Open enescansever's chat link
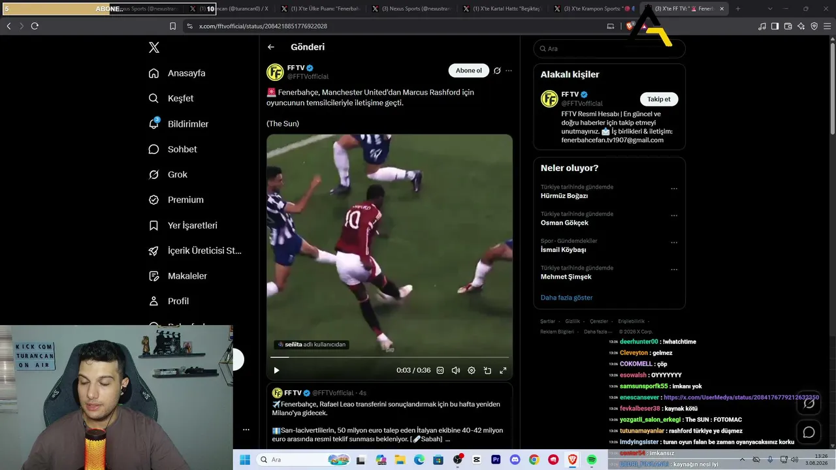The width and height of the screenshot is (836, 470). 741,397
